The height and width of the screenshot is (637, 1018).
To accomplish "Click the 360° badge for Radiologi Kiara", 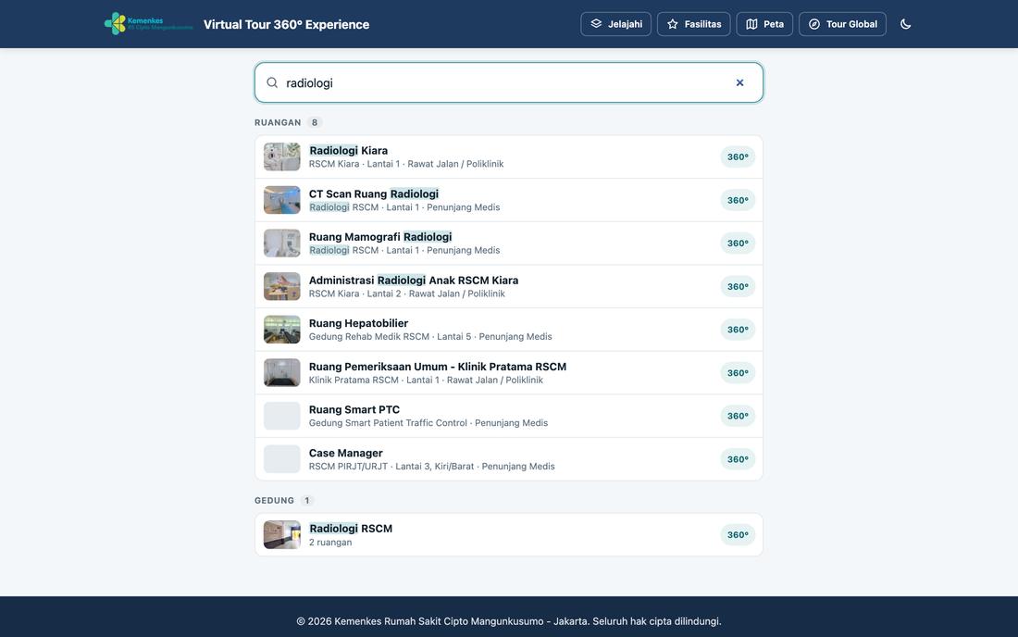I will [x=738, y=156].
